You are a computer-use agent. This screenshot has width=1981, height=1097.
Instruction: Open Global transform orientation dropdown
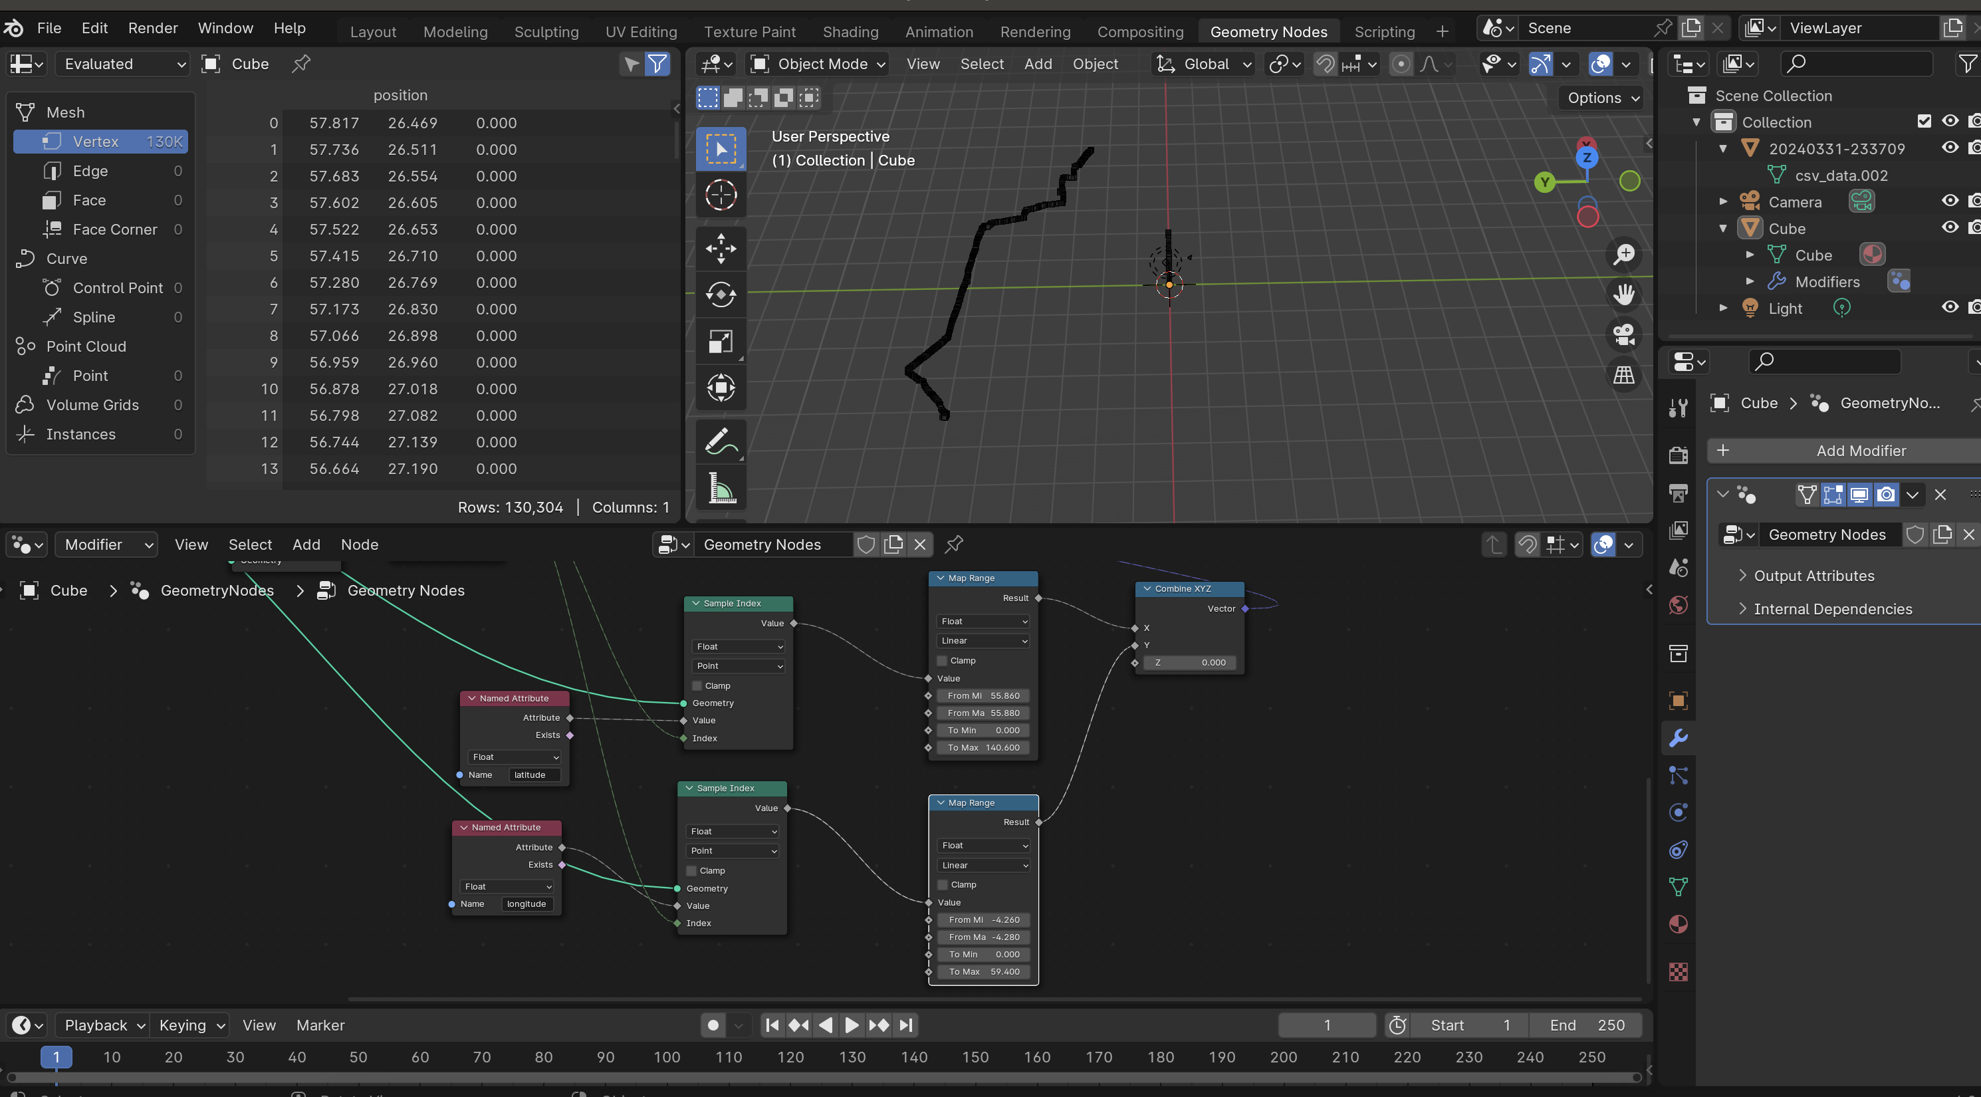[x=1205, y=64]
